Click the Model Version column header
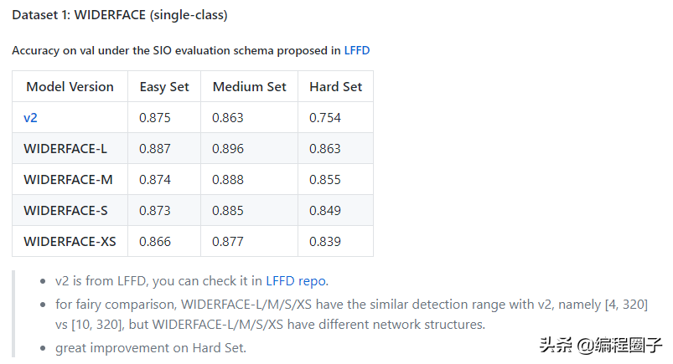The width and height of the screenshot is (673, 364). click(x=70, y=87)
